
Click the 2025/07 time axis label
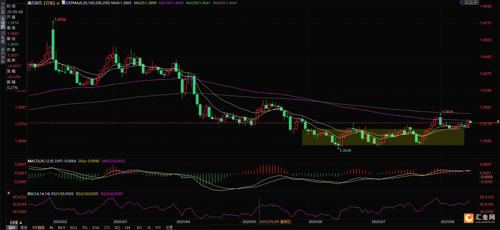[378, 222]
